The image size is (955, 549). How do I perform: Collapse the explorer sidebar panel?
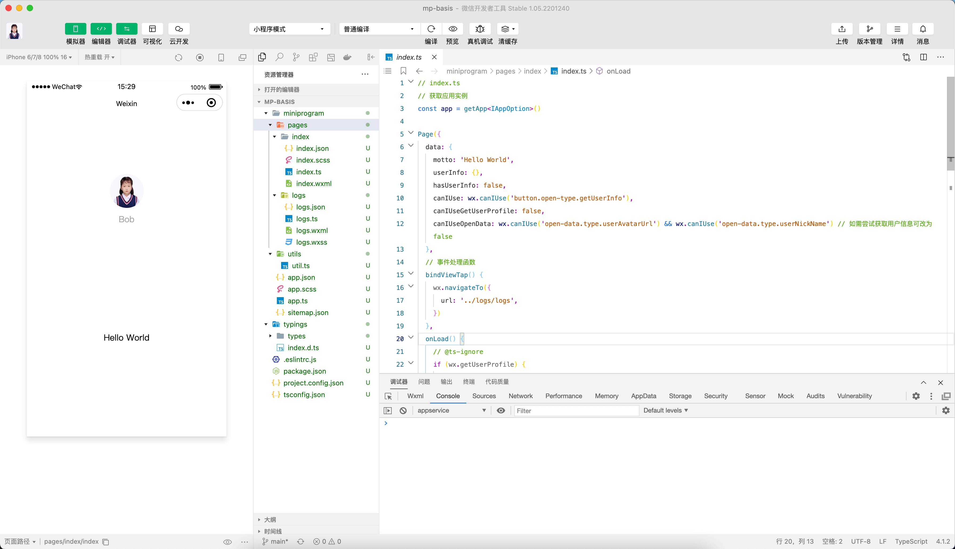pyautogui.click(x=371, y=57)
